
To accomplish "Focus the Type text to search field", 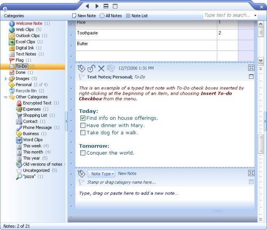I will click(x=228, y=15).
